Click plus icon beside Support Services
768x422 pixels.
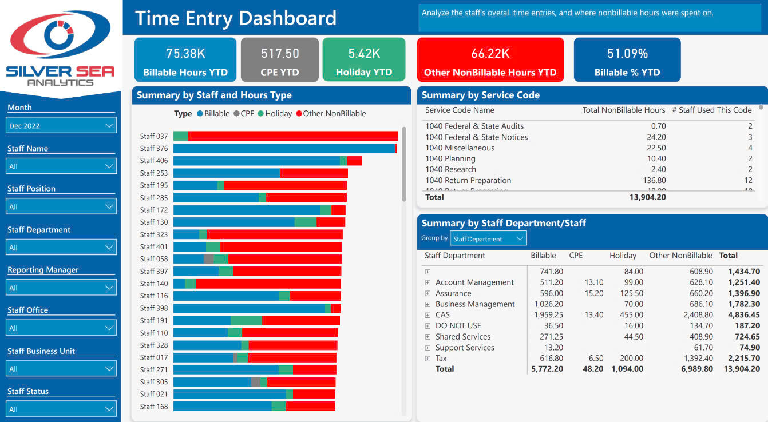(x=427, y=348)
